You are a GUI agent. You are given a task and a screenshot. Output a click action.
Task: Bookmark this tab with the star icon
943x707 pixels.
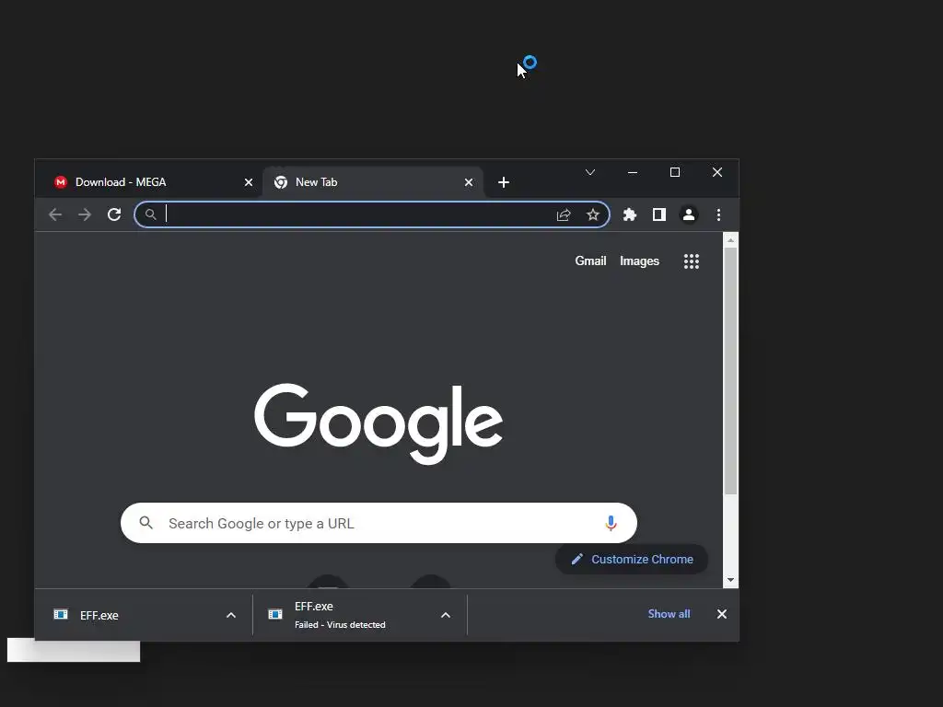tap(593, 214)
